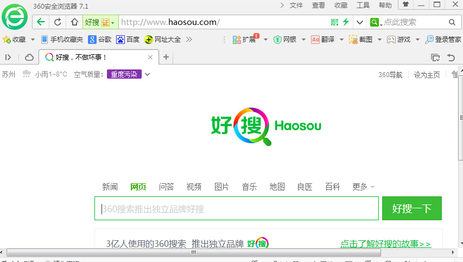Image resolution: width=463 pixels, height=262 pixels.
Task: Open the skin shirt icon in title bar
Action: pos(405,4)
